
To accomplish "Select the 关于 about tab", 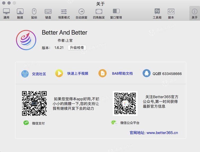I will point(194,14).
